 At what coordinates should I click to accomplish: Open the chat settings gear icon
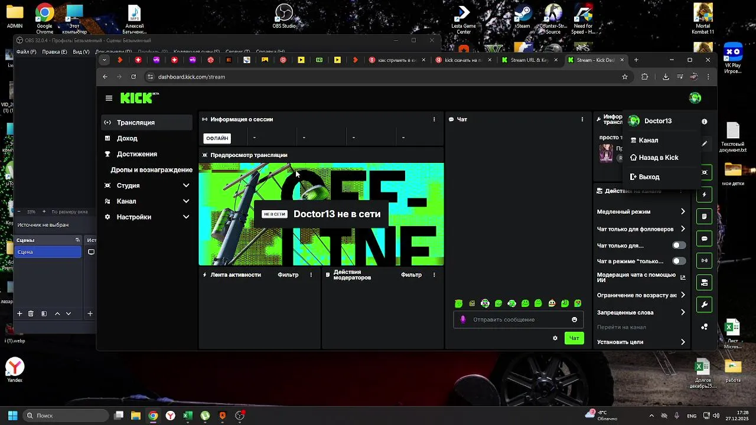click(x=555, y=338)
